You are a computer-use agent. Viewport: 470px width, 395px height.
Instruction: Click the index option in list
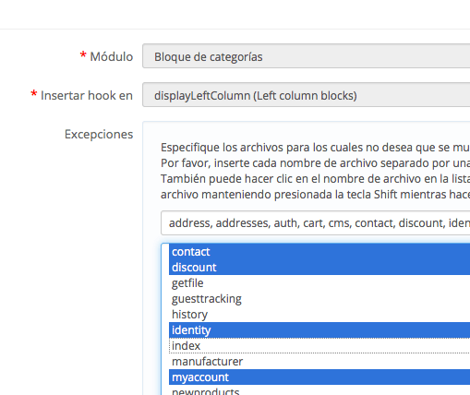pyautogui.click(x=319, y=346)
